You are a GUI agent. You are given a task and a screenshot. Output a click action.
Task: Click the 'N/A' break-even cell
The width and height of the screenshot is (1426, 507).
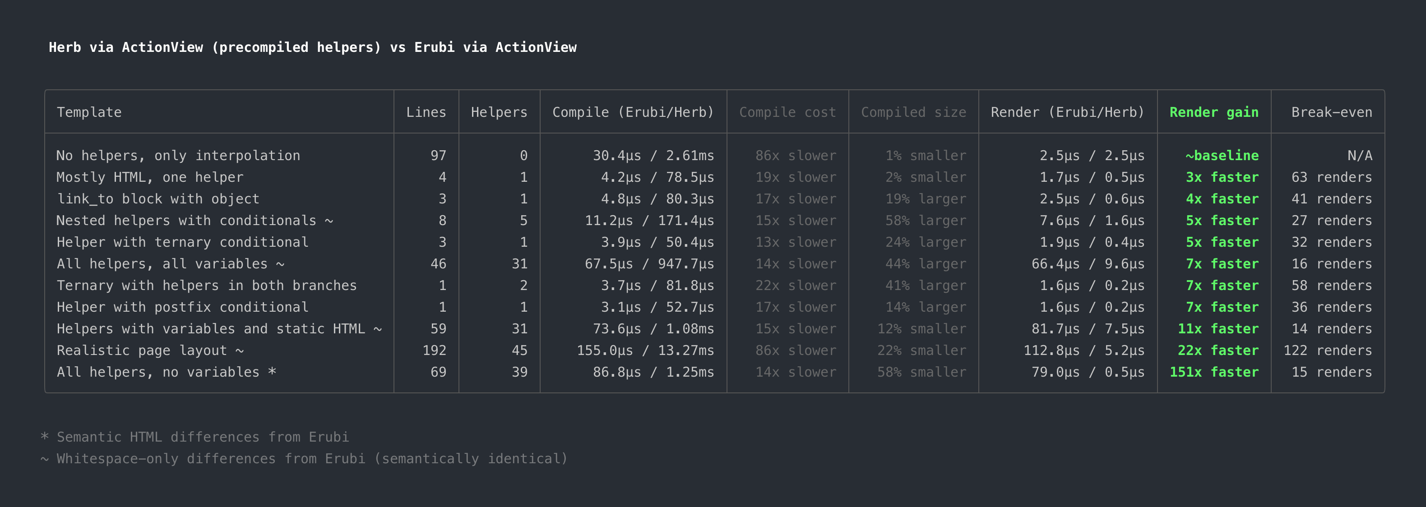click(1360, 156)
